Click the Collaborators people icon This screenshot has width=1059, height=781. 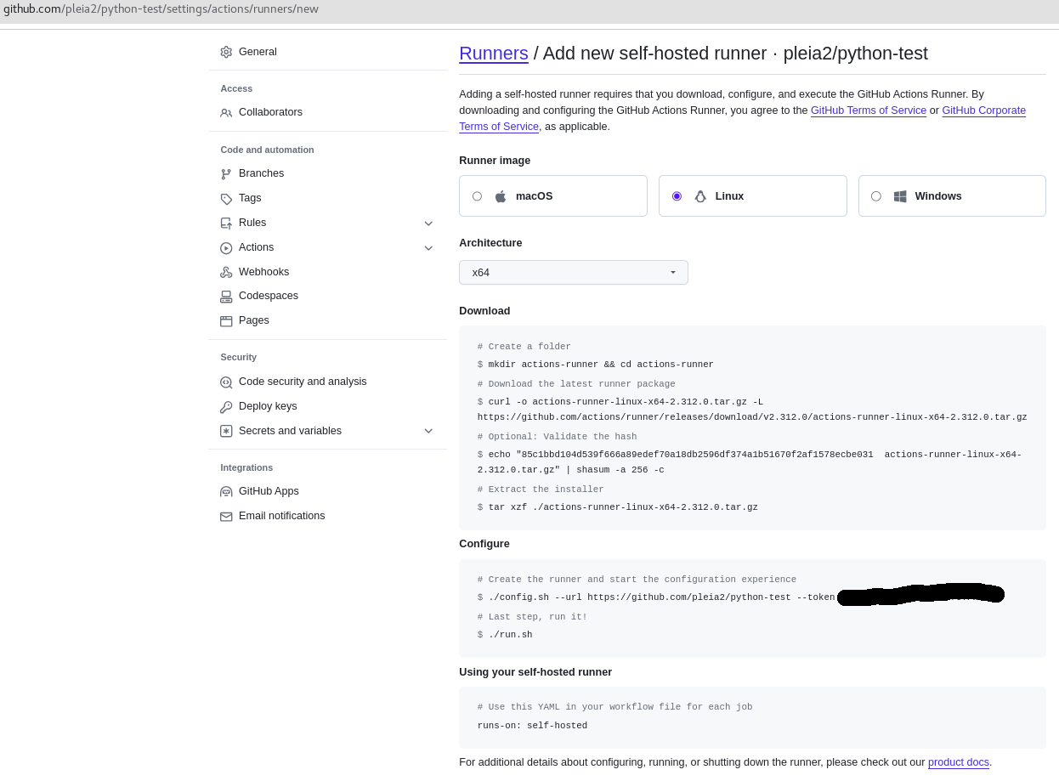[x=226, y=112]
